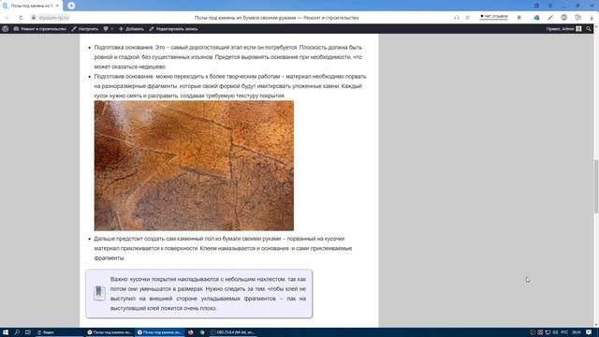Click the «нет отзывов» reviews button
The width and height of the screenshot is (599, 337).
(493, 17)
